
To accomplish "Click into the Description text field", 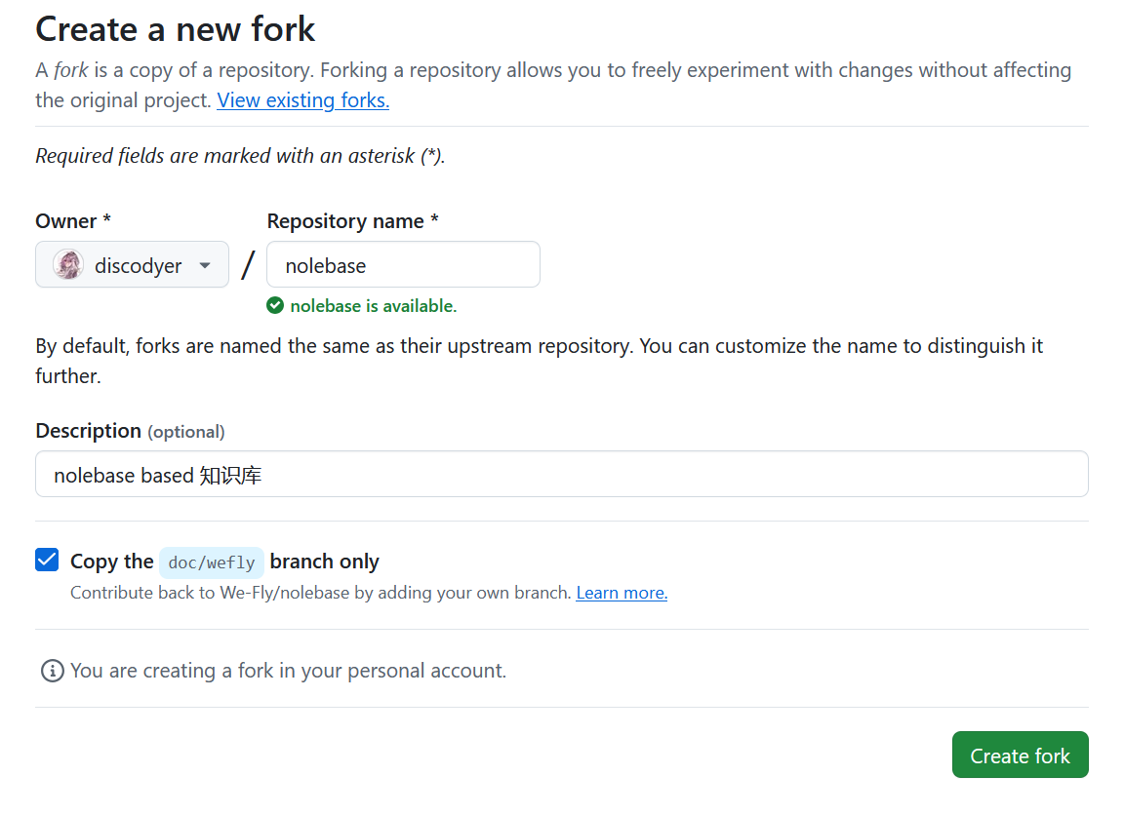I will (x=561, y=475).
